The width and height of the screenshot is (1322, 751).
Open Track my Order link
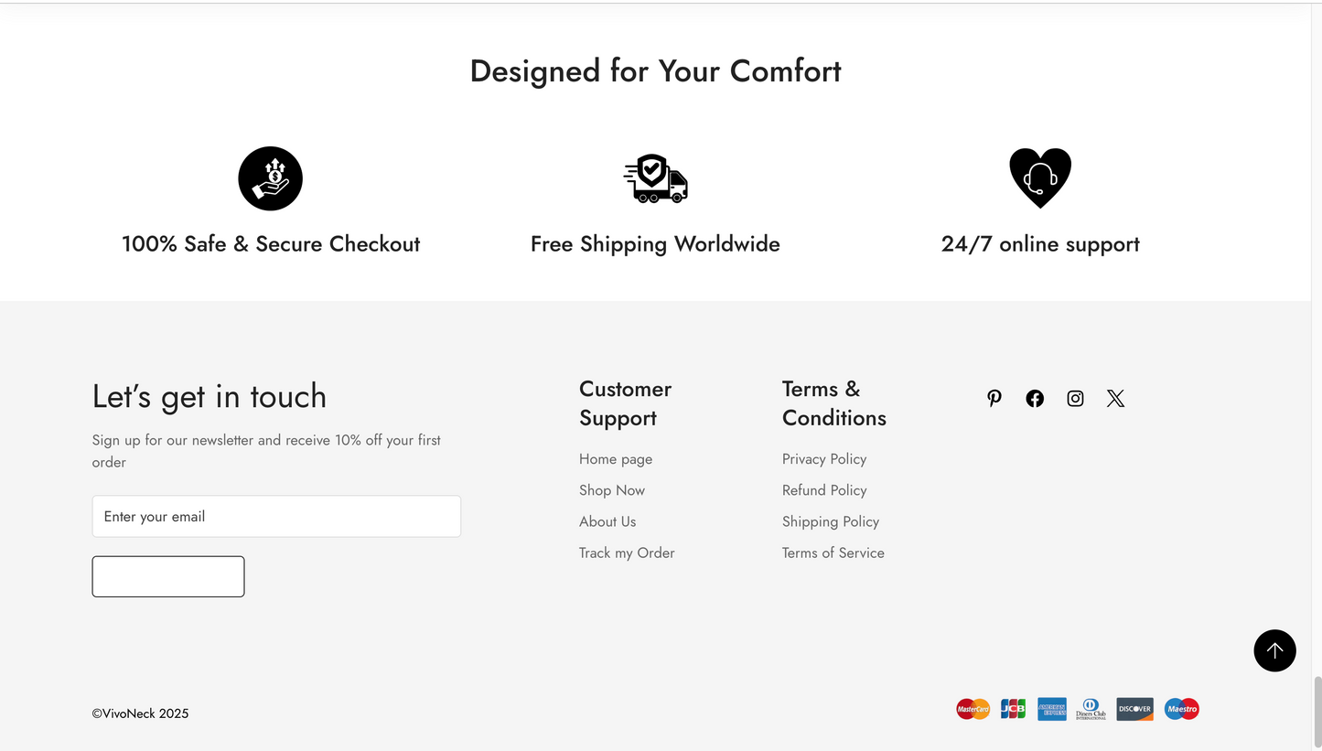tap(627, 553)
